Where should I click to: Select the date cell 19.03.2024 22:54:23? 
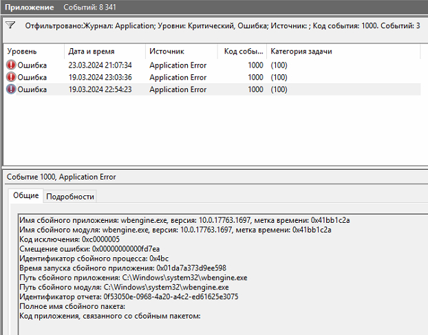pos(100,89)
